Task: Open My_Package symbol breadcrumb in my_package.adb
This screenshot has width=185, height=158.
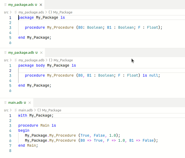Action: [x=63, y=60]
